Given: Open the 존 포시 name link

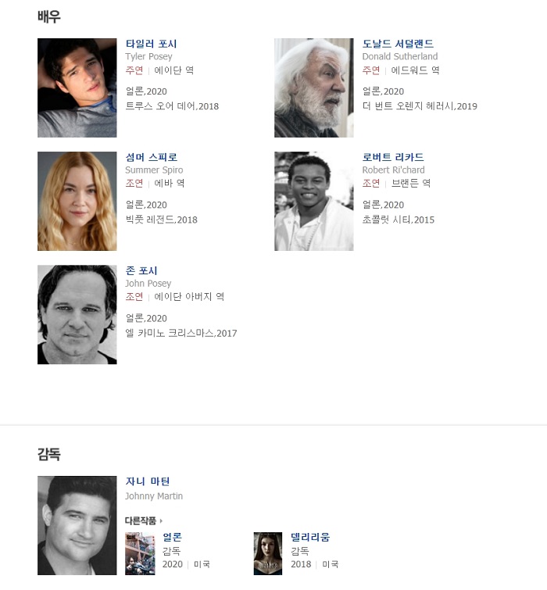Looking at the screenshot, I should 141,270.
